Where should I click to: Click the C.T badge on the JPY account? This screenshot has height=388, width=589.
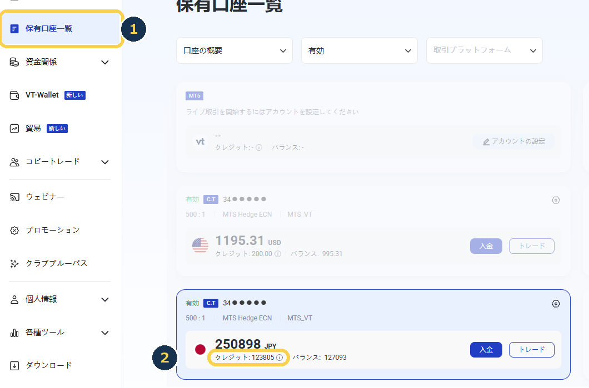pos(211,303)
